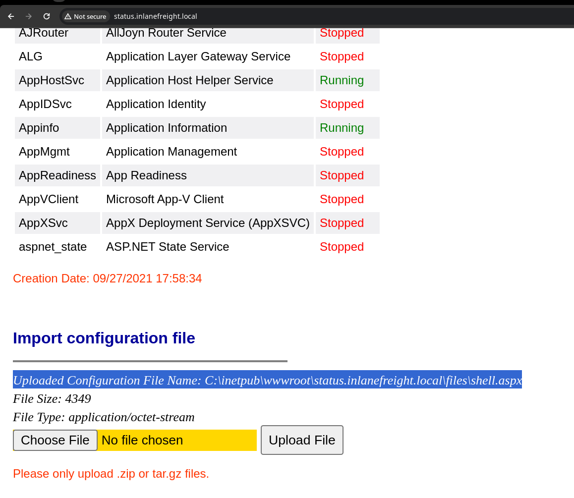Click the browser back arrow
This screenshot has width=574, height=498.
11,16
